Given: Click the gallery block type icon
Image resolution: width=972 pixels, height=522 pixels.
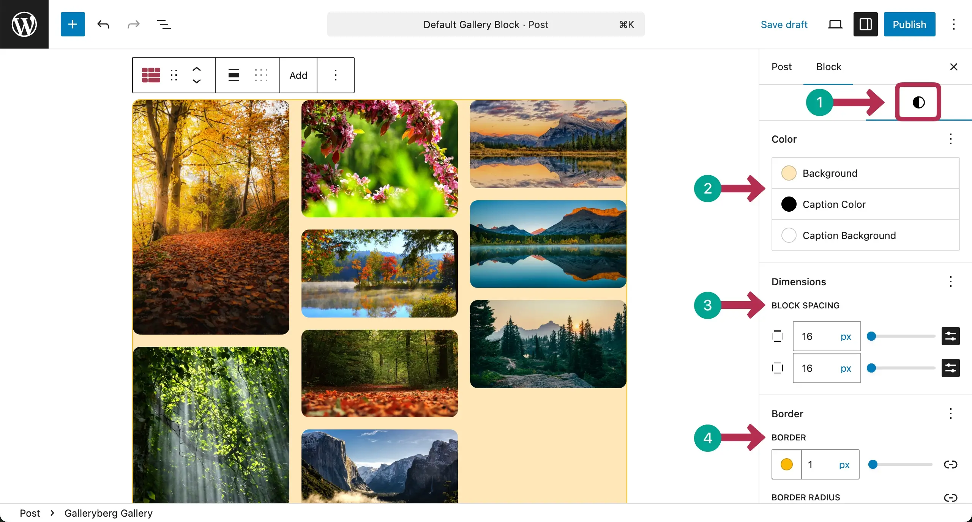Looking at the screenshot, I should point(151,75).
